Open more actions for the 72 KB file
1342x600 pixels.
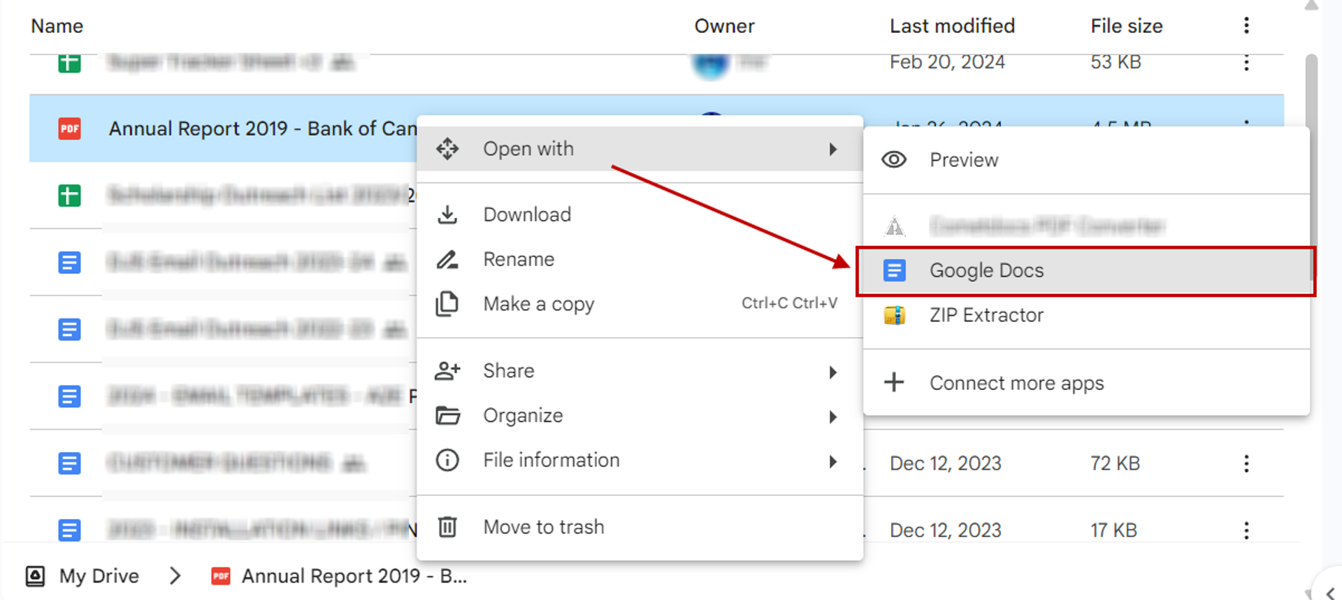point(1246,463)
